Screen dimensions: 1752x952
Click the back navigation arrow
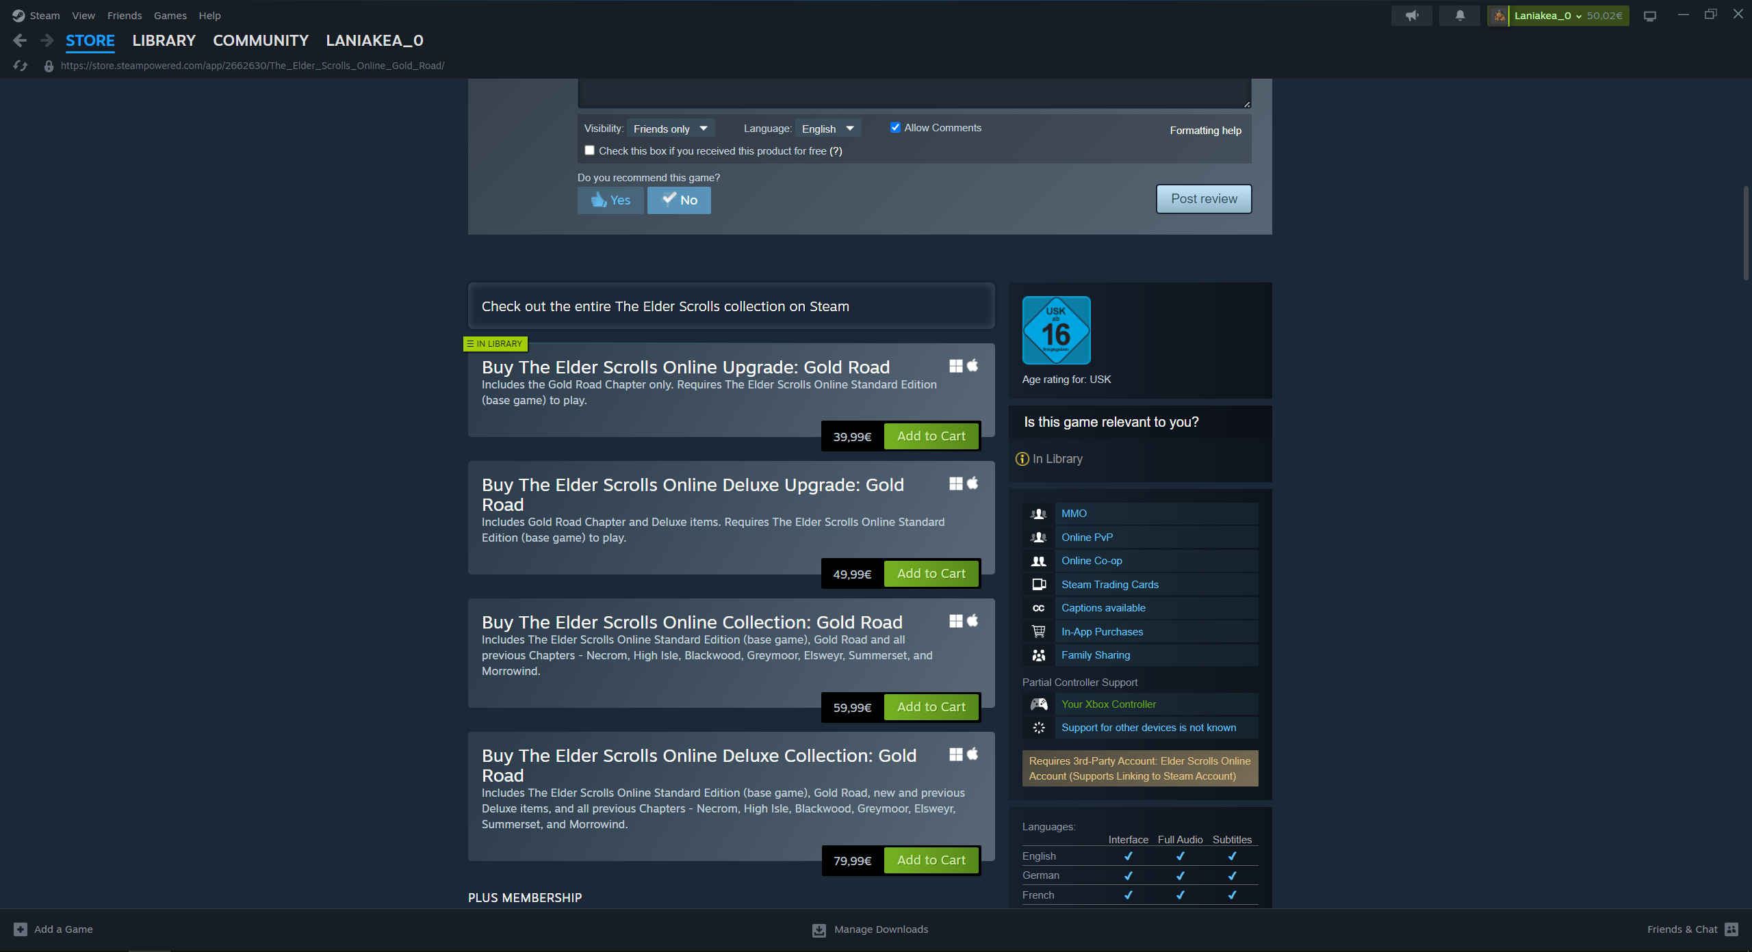[x=20, y=41]
